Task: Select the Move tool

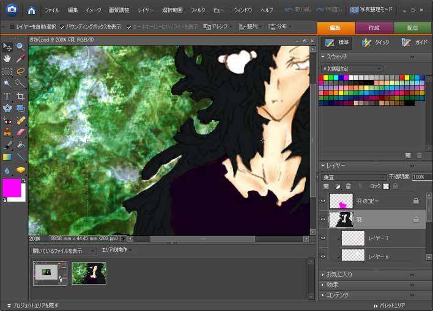Action: pyautogui.click(x=7, y=47)
